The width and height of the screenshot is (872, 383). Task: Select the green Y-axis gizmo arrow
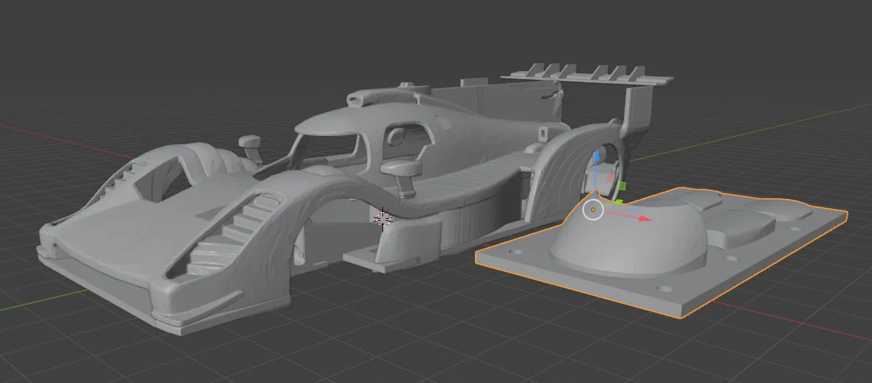(x=618, y=202)
